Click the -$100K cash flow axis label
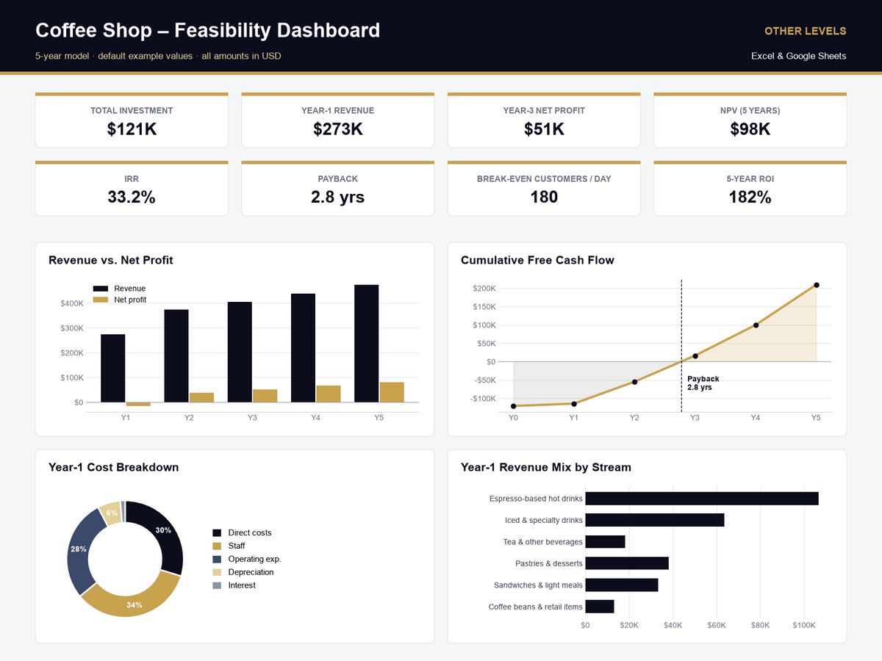The height and width of the screenshot is (661, 882). point(483,399)
